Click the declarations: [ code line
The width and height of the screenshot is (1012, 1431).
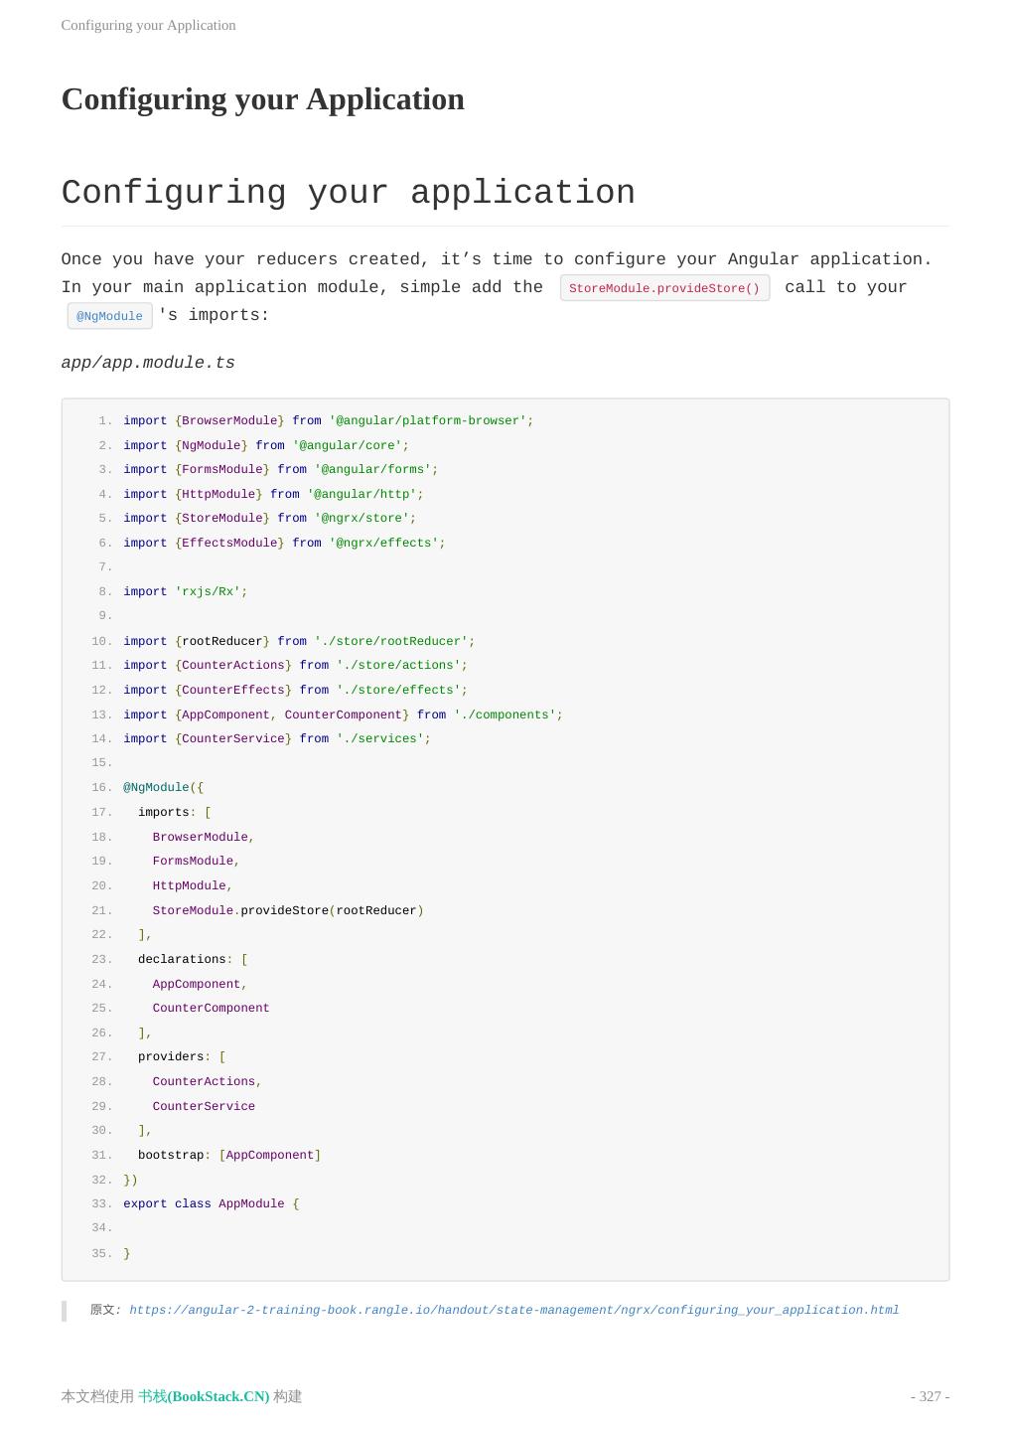click(192, 959)
